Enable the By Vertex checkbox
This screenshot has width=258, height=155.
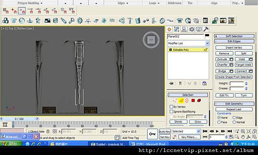coord(171,107)
